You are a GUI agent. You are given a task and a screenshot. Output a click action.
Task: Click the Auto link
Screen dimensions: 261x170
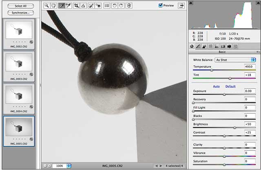click(216, 86)
